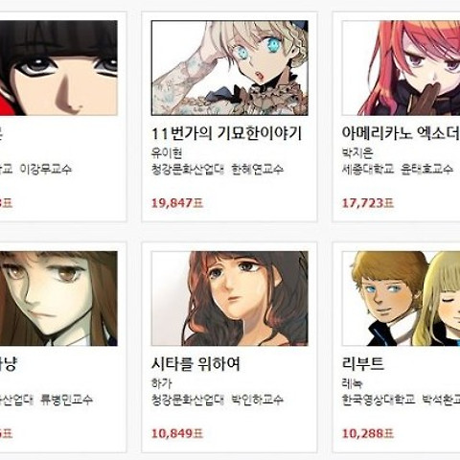Click 이강우교수 professor text

pos(46,169)
